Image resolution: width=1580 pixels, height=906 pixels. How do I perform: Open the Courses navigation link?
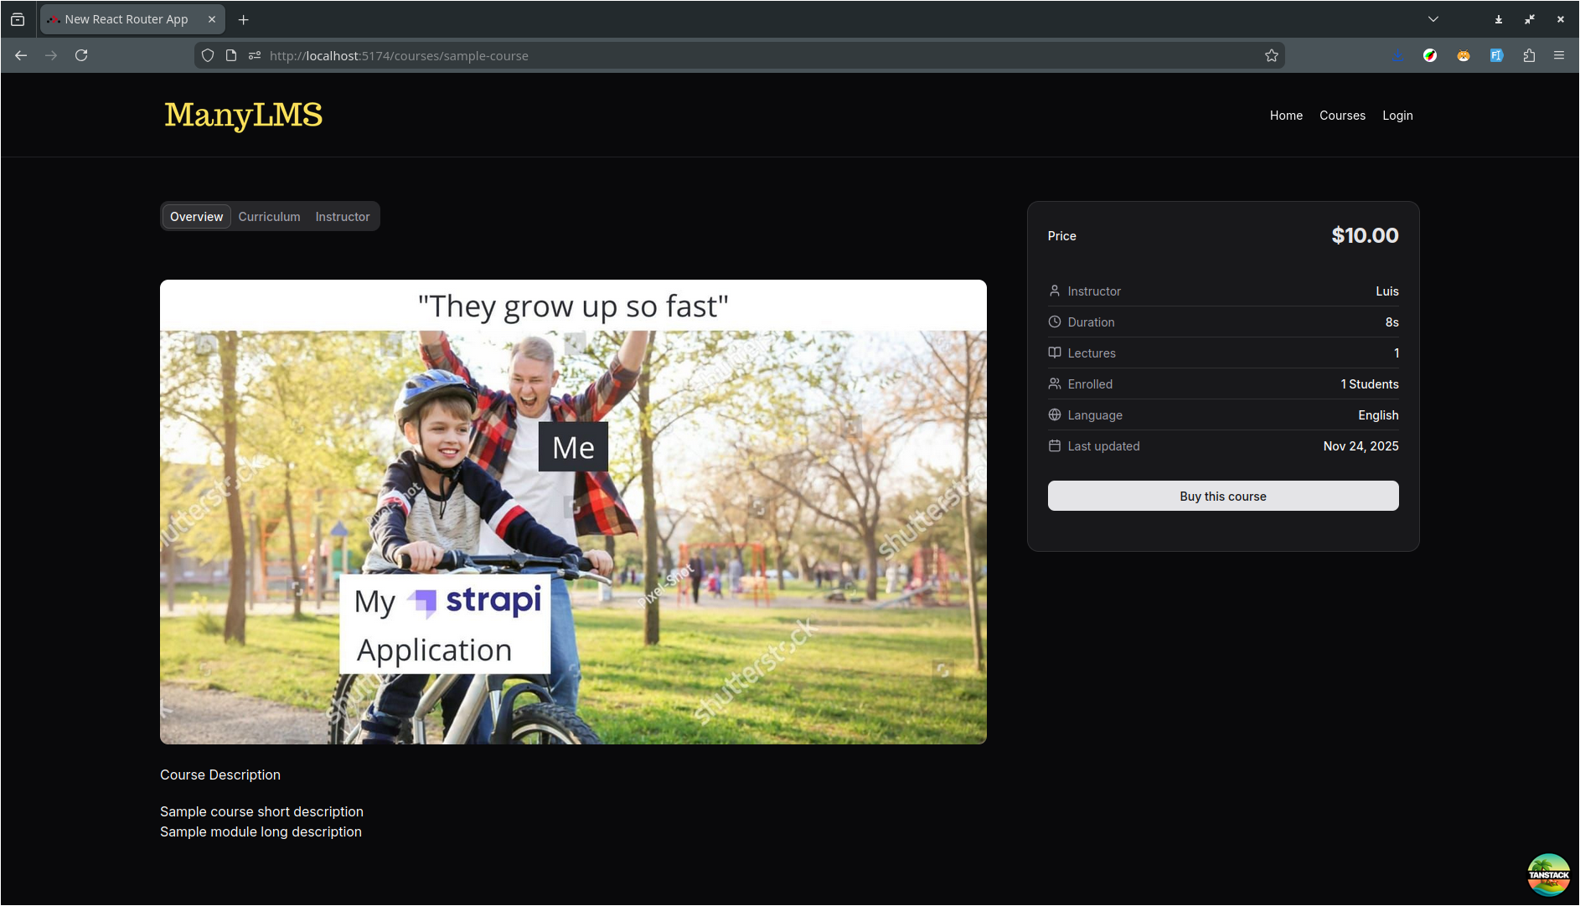coord(1342,116)
